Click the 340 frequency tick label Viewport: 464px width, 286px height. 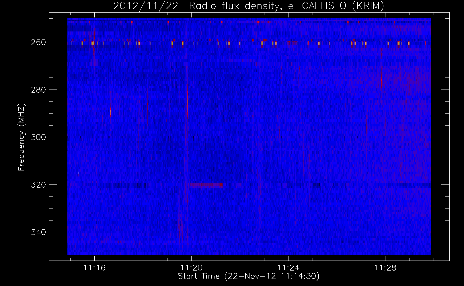click(x=38, y=232)
